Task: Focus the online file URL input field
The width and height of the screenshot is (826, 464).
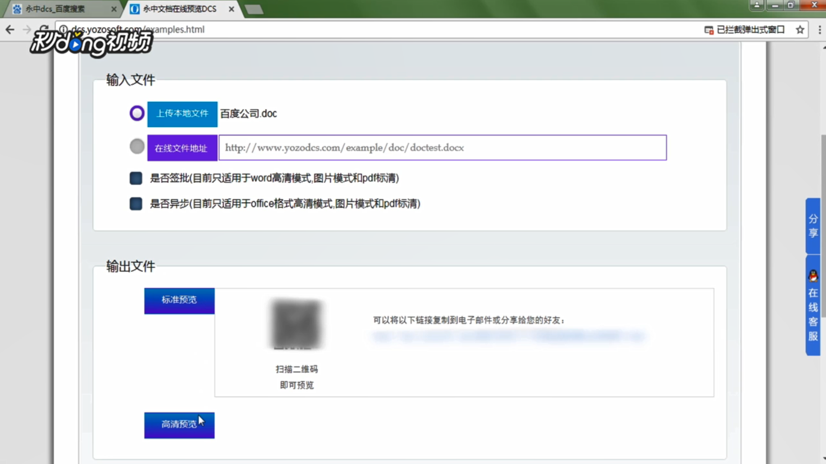Action: [443, 148]
